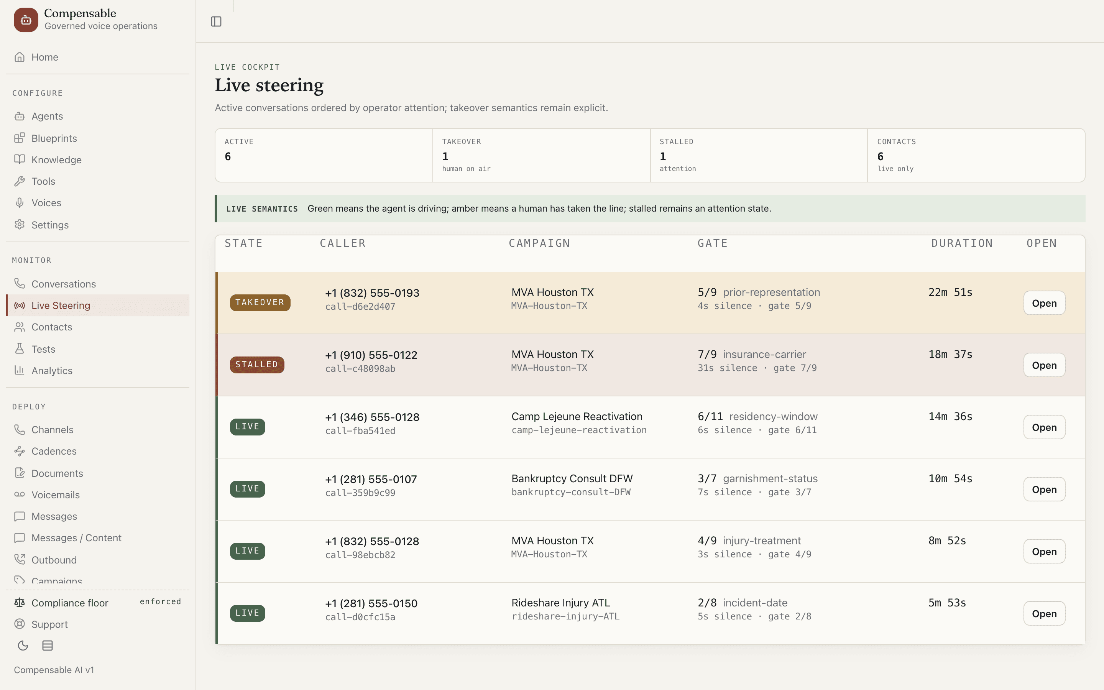Click the Support lifebuoy icon

[20, 624]
